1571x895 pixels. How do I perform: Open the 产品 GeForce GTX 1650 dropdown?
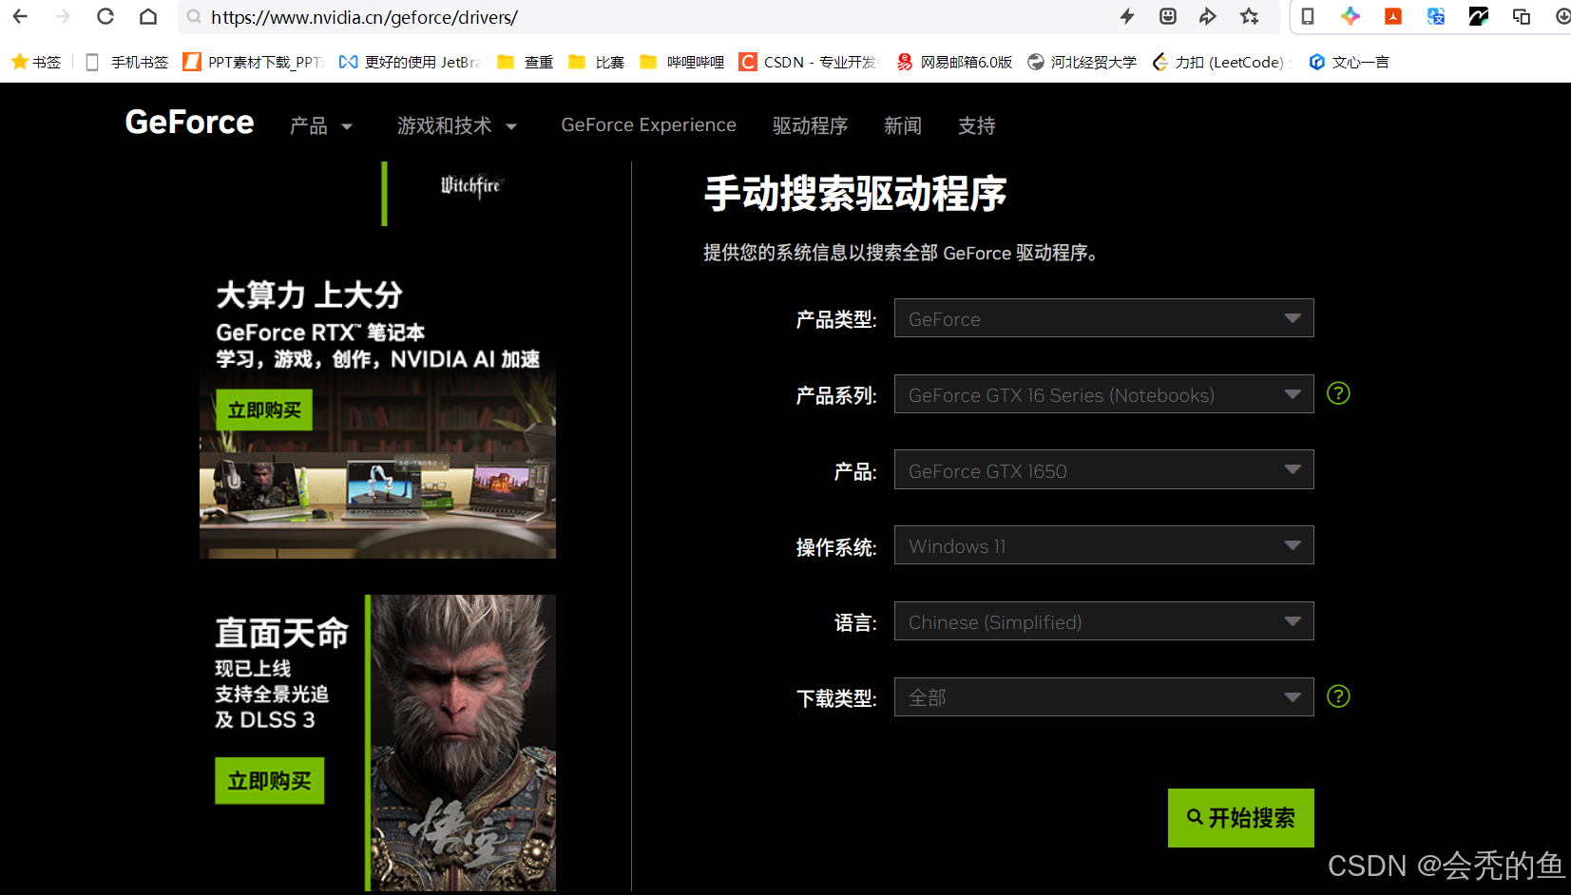(1103, 469)
